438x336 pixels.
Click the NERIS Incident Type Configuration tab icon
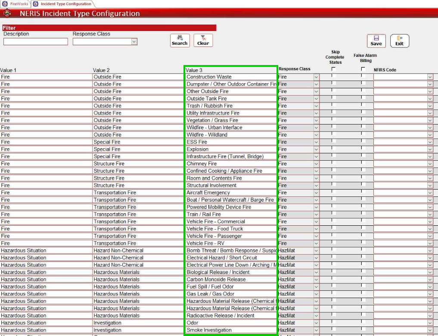coord(36,4)
